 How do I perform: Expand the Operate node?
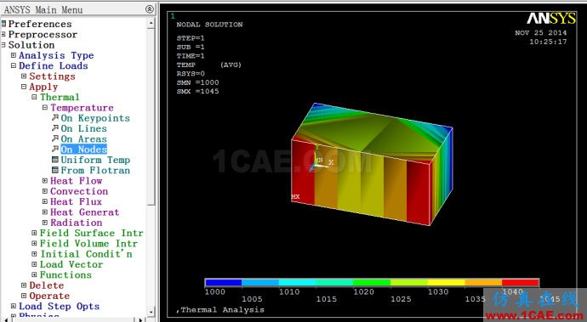pyautogui.click(x=24, y=296)
